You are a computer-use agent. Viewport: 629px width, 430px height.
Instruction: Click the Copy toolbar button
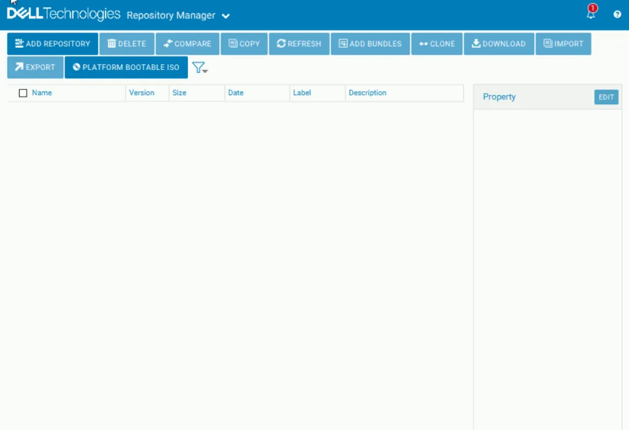point(244,44)
